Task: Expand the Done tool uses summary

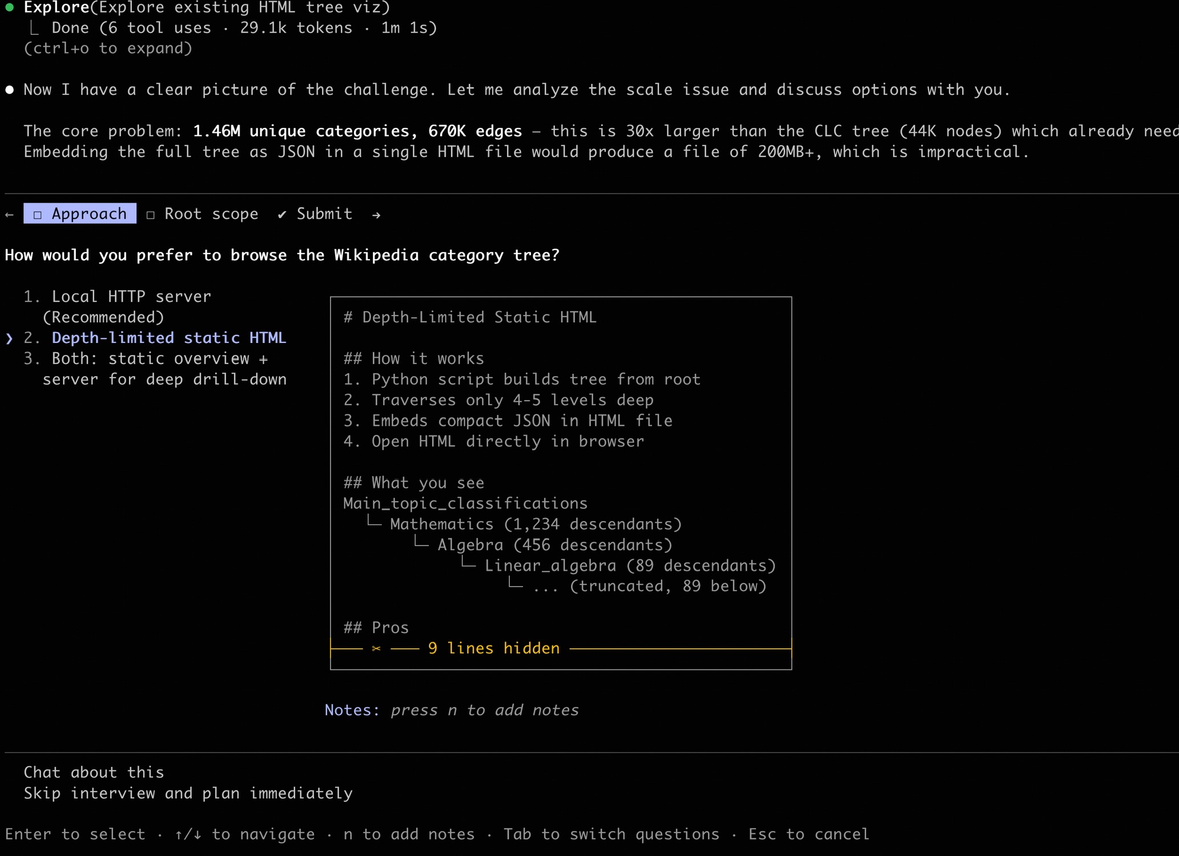Action: pos(244,28)
